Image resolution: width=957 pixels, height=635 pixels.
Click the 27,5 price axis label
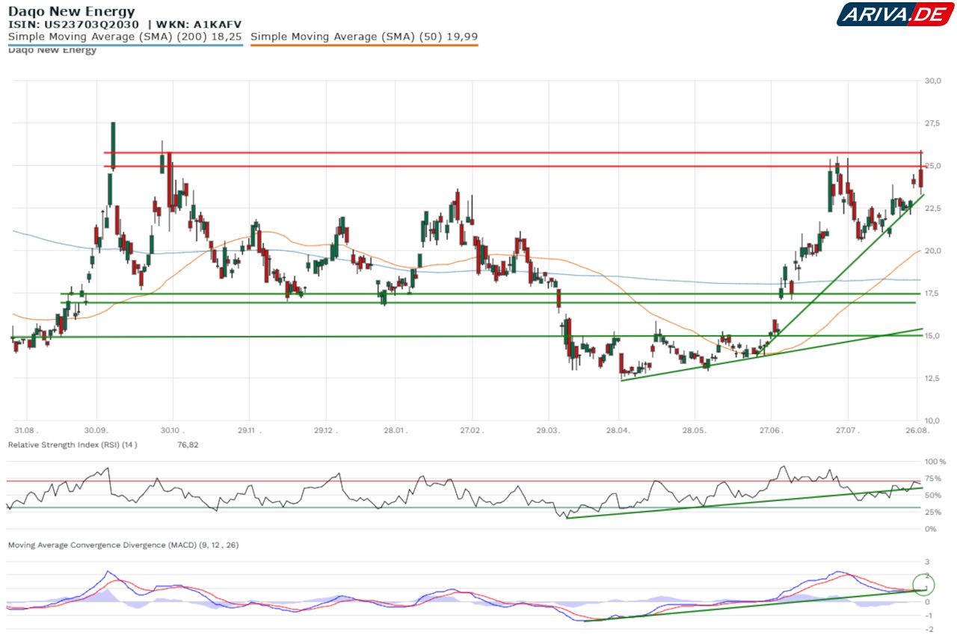click(x=932, y=123)
